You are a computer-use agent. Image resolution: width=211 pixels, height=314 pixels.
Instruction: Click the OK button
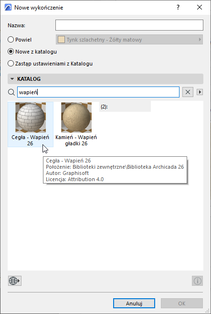[x=182, y=303]
